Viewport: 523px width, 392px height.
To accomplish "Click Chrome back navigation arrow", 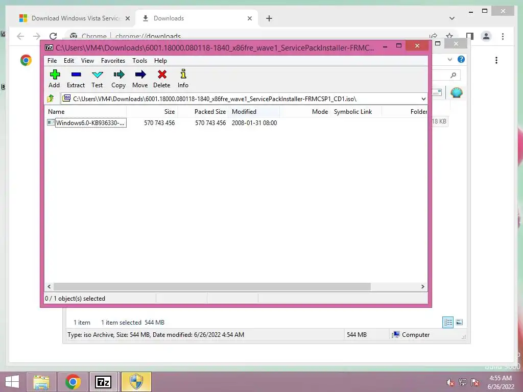I will [20, 36].
